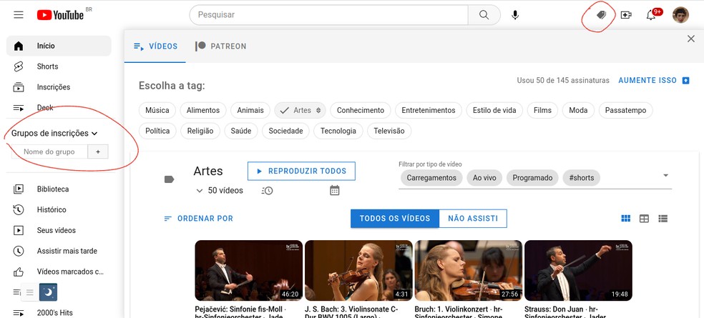The width and height of the screenshot is (704, 318).
Task: Switch to table view icon
Action: tap(645, 219)
